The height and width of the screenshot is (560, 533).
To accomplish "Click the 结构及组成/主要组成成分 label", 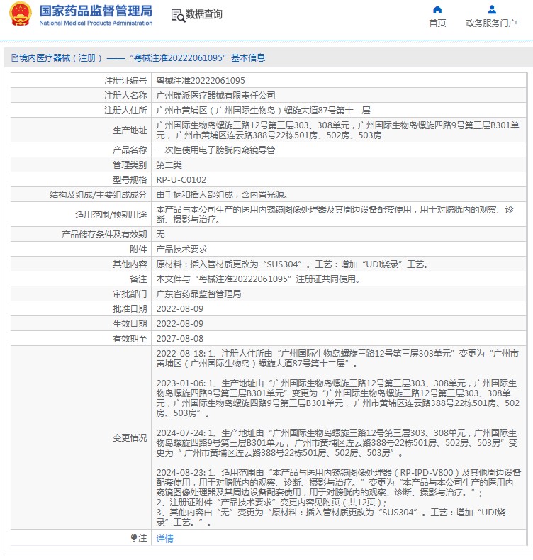I will click(x=99, y=195).
